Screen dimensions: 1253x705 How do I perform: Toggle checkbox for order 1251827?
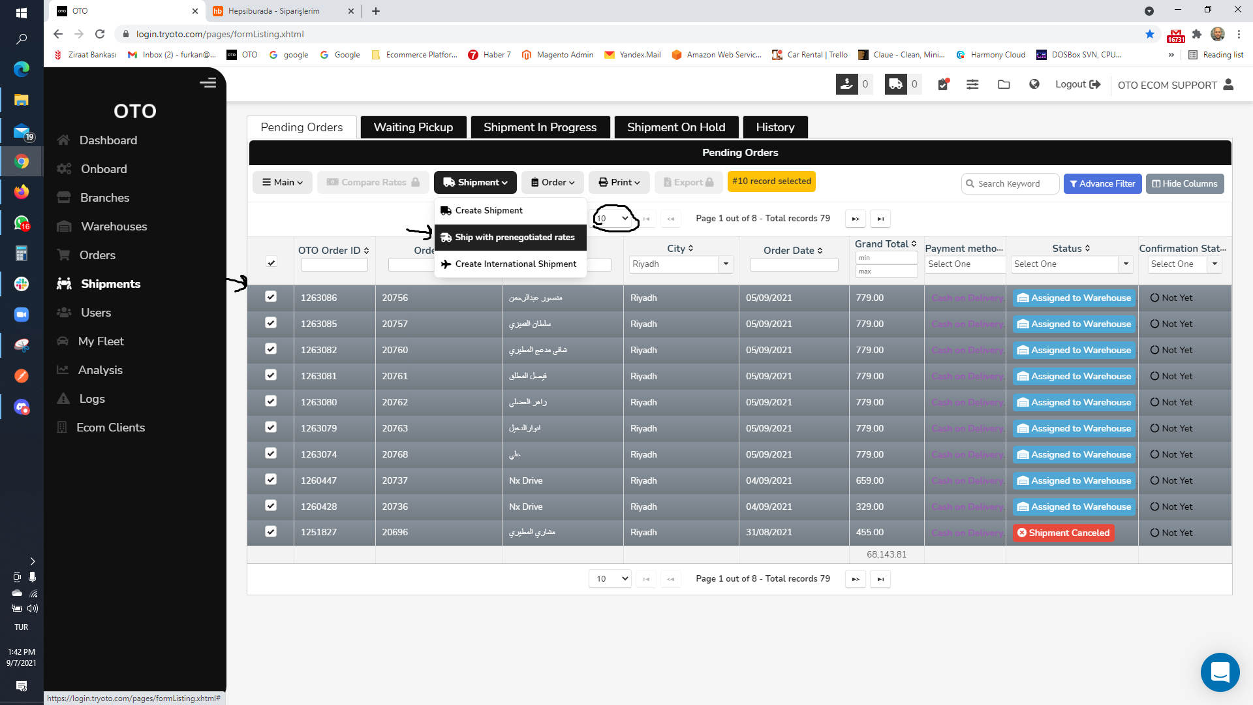pos(271,532)
